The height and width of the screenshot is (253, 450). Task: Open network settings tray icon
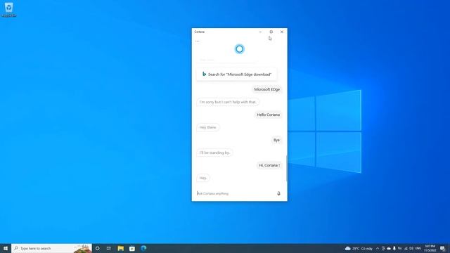[406, 249]
